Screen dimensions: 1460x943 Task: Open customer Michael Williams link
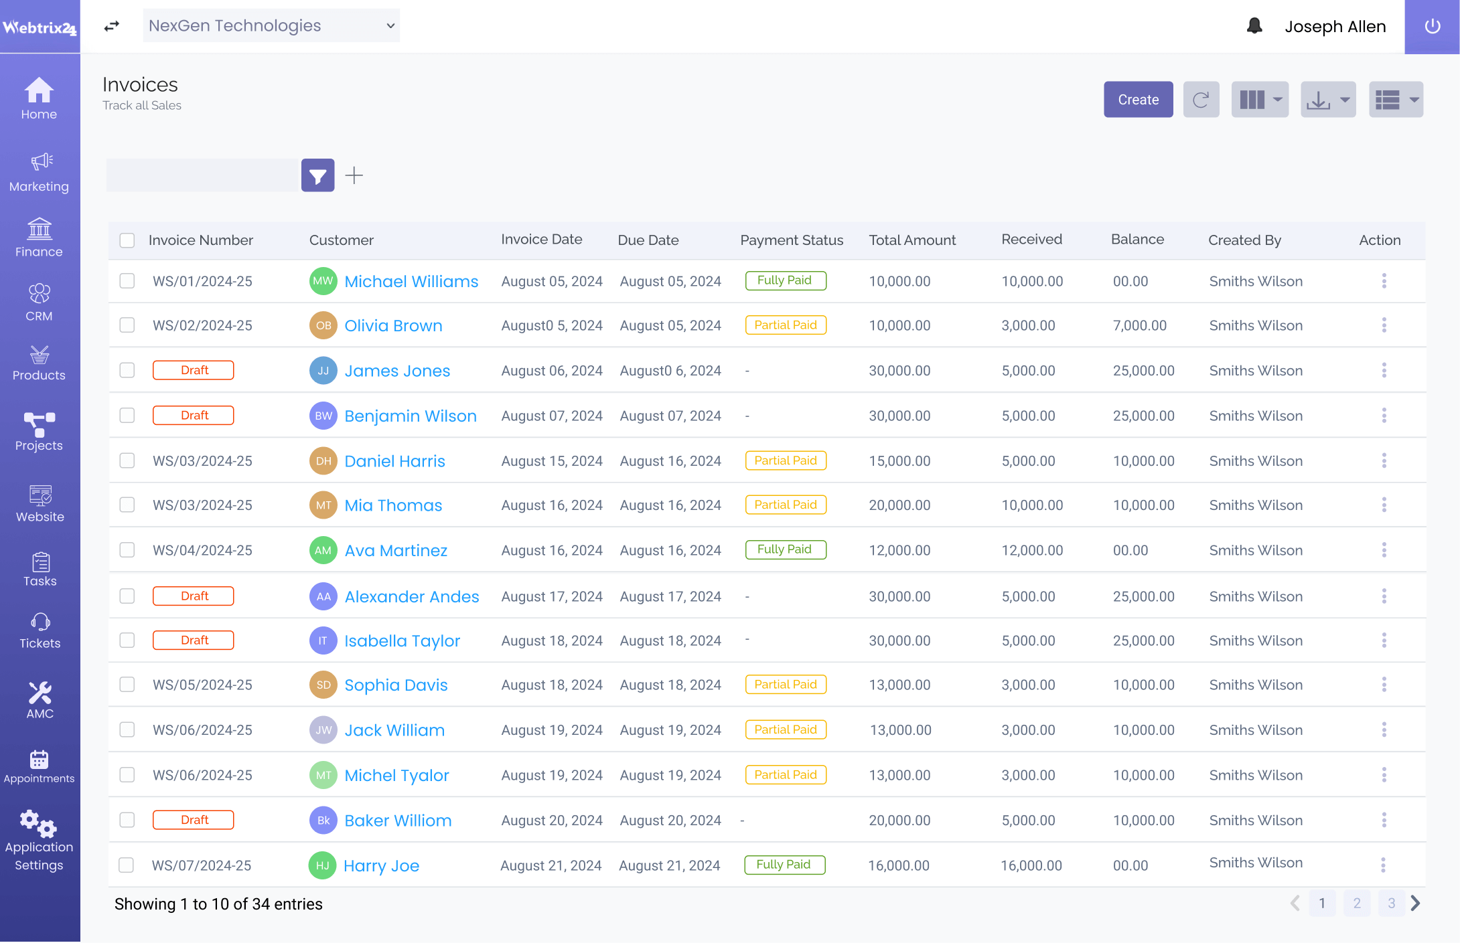pos(411,281)
